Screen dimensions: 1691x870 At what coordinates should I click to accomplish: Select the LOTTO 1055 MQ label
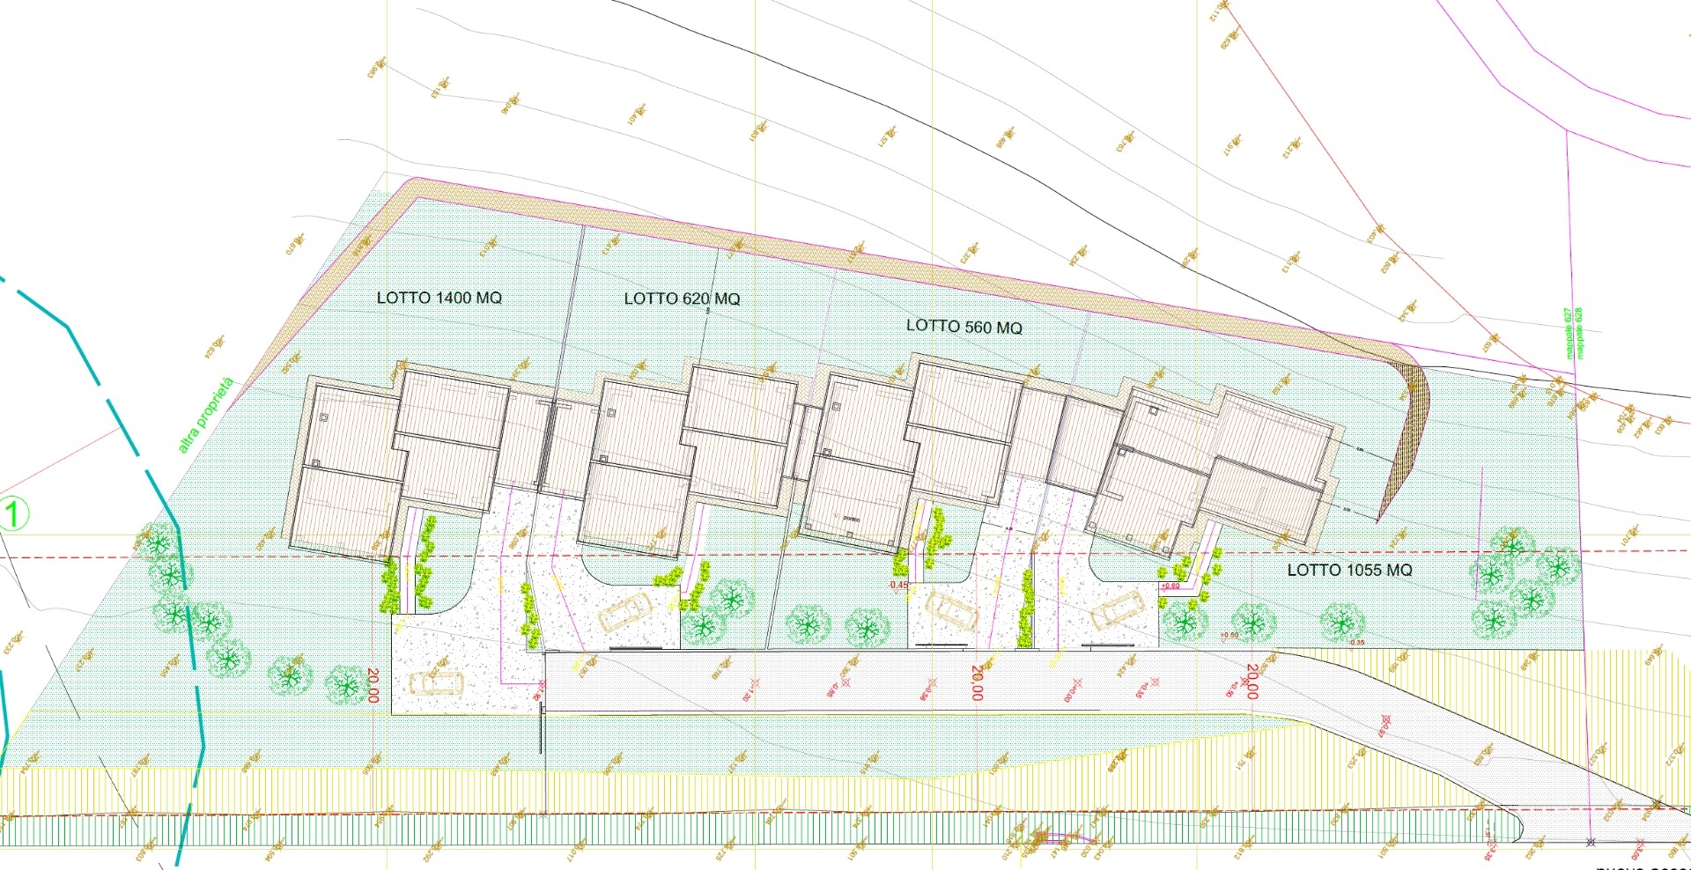pos(1349,570)
